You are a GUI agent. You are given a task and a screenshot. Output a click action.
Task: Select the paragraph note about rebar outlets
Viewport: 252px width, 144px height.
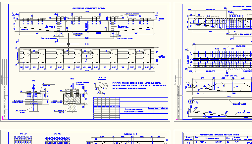[139, 85]
